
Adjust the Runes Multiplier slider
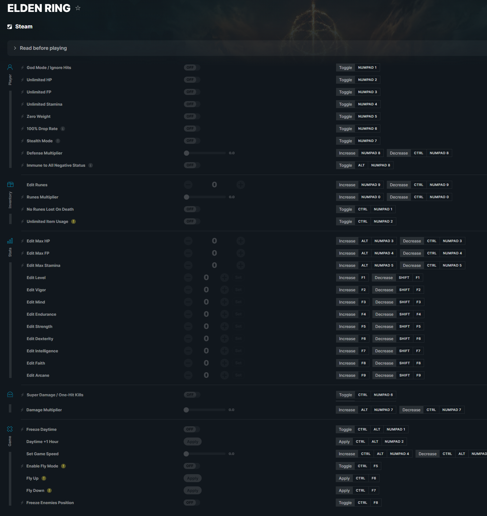[205, 197]
